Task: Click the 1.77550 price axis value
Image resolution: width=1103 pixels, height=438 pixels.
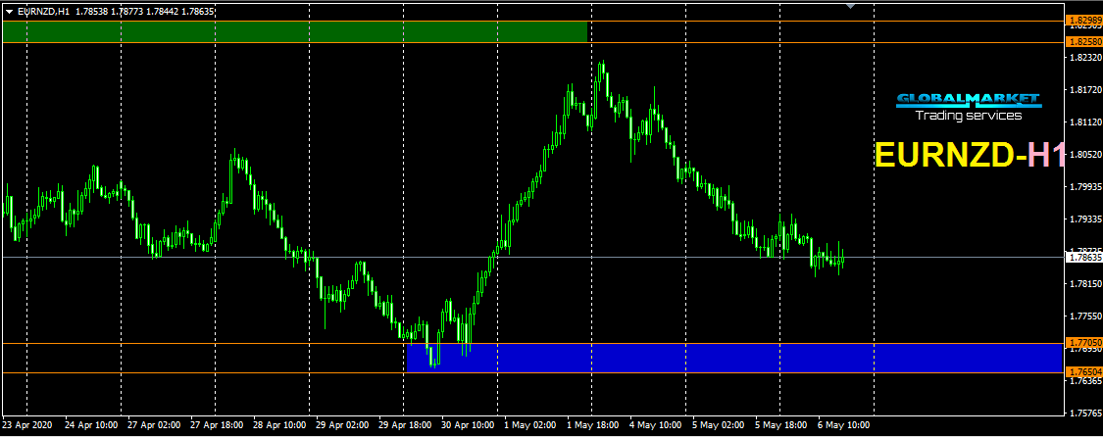Action: tap(1084, 316)
